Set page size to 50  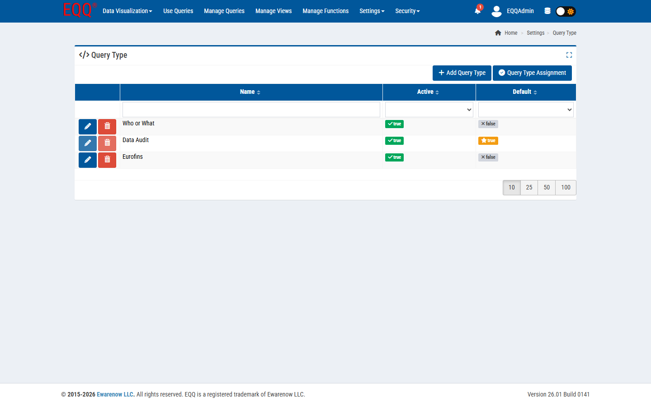tap(547, 188)
